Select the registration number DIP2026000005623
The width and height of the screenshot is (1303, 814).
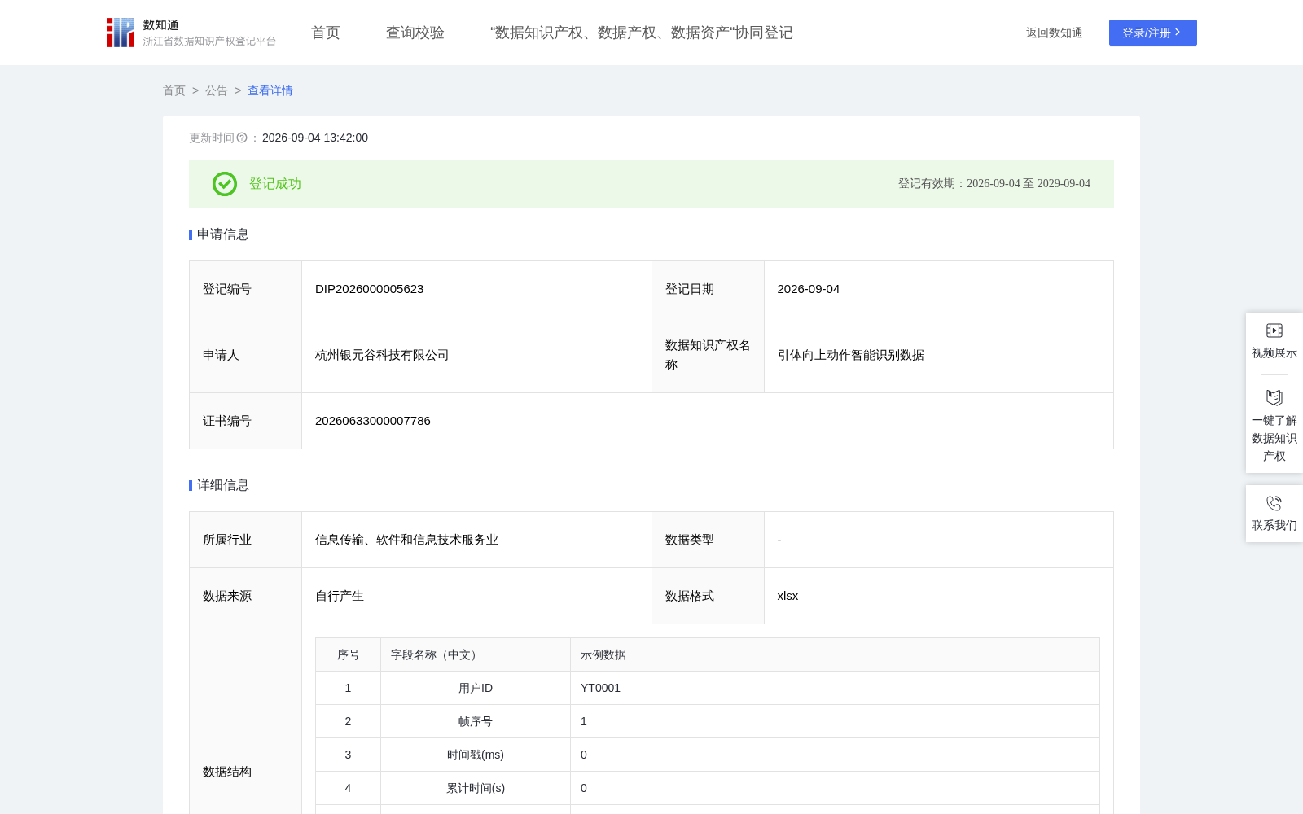pos(370,289)
